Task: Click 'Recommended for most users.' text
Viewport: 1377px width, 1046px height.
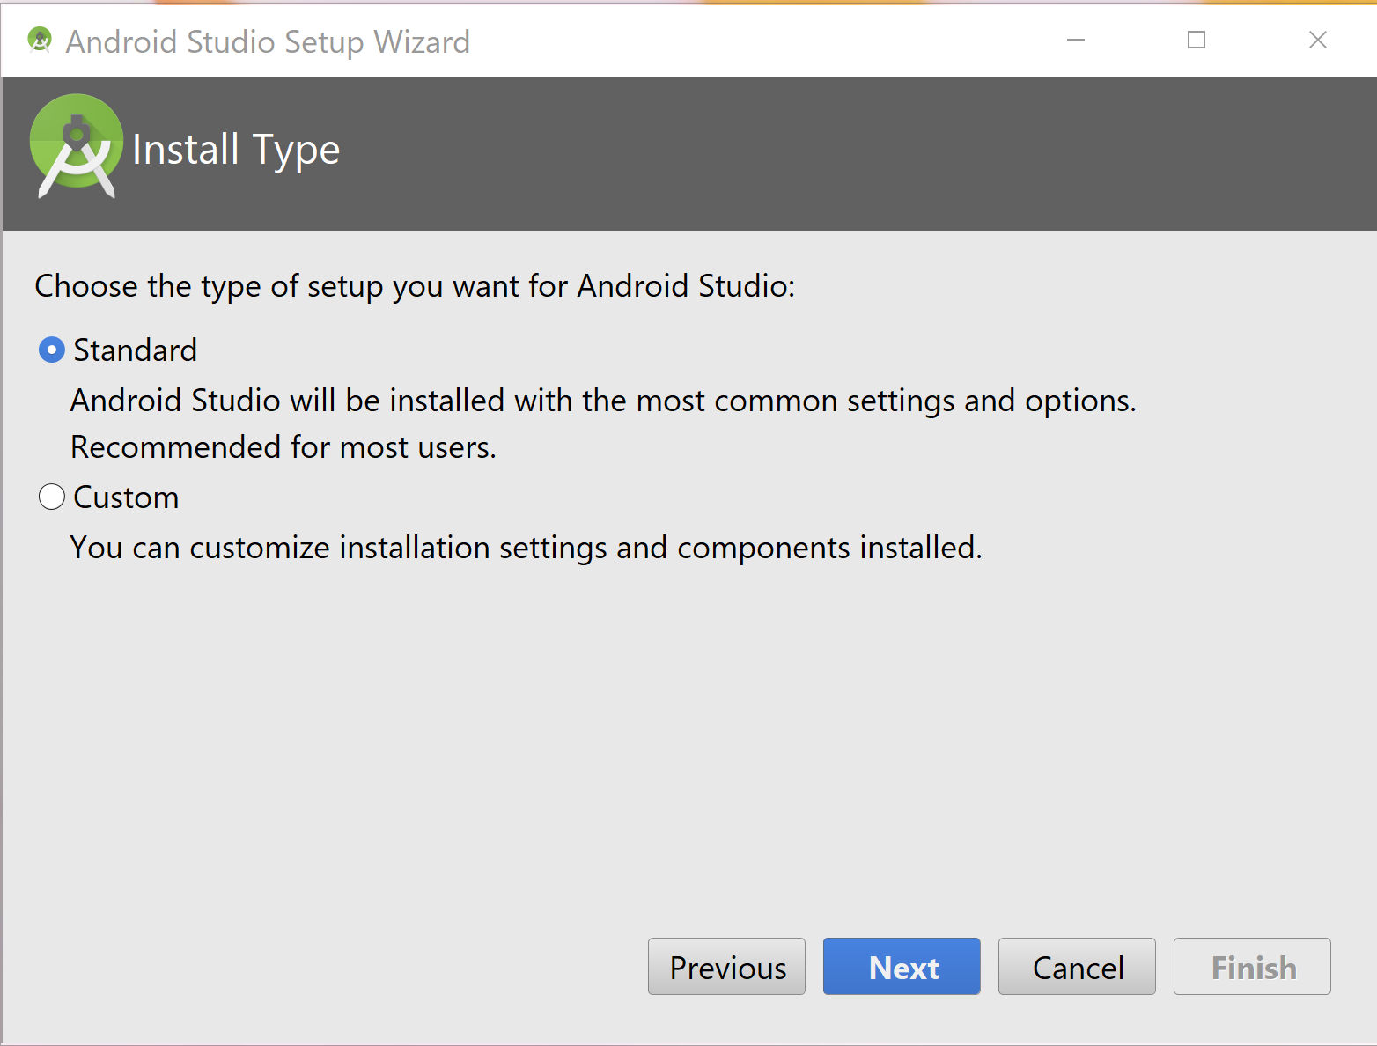Action: click(283, 447)
